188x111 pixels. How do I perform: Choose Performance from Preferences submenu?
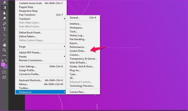point(77,47)
